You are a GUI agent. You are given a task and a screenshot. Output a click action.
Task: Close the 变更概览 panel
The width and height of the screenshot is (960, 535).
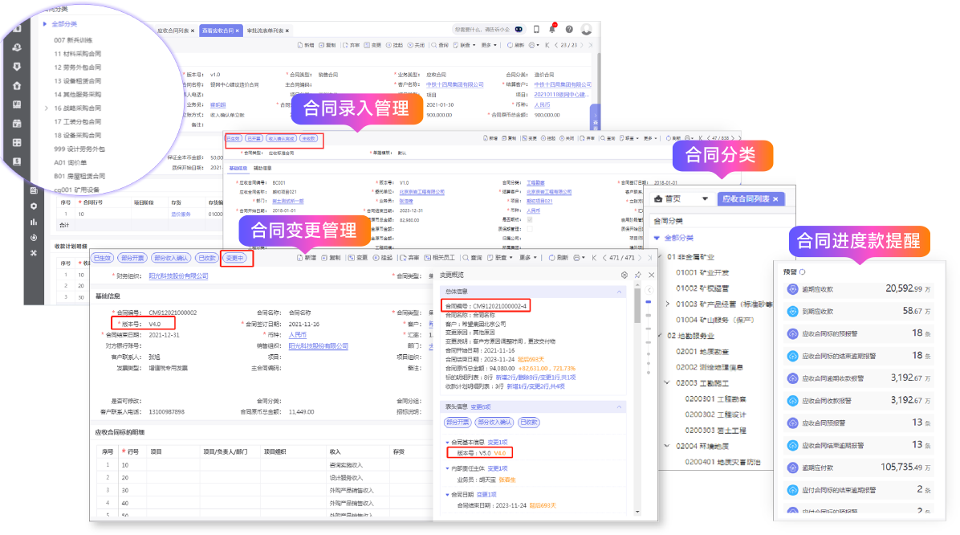(x=650, y=275)
